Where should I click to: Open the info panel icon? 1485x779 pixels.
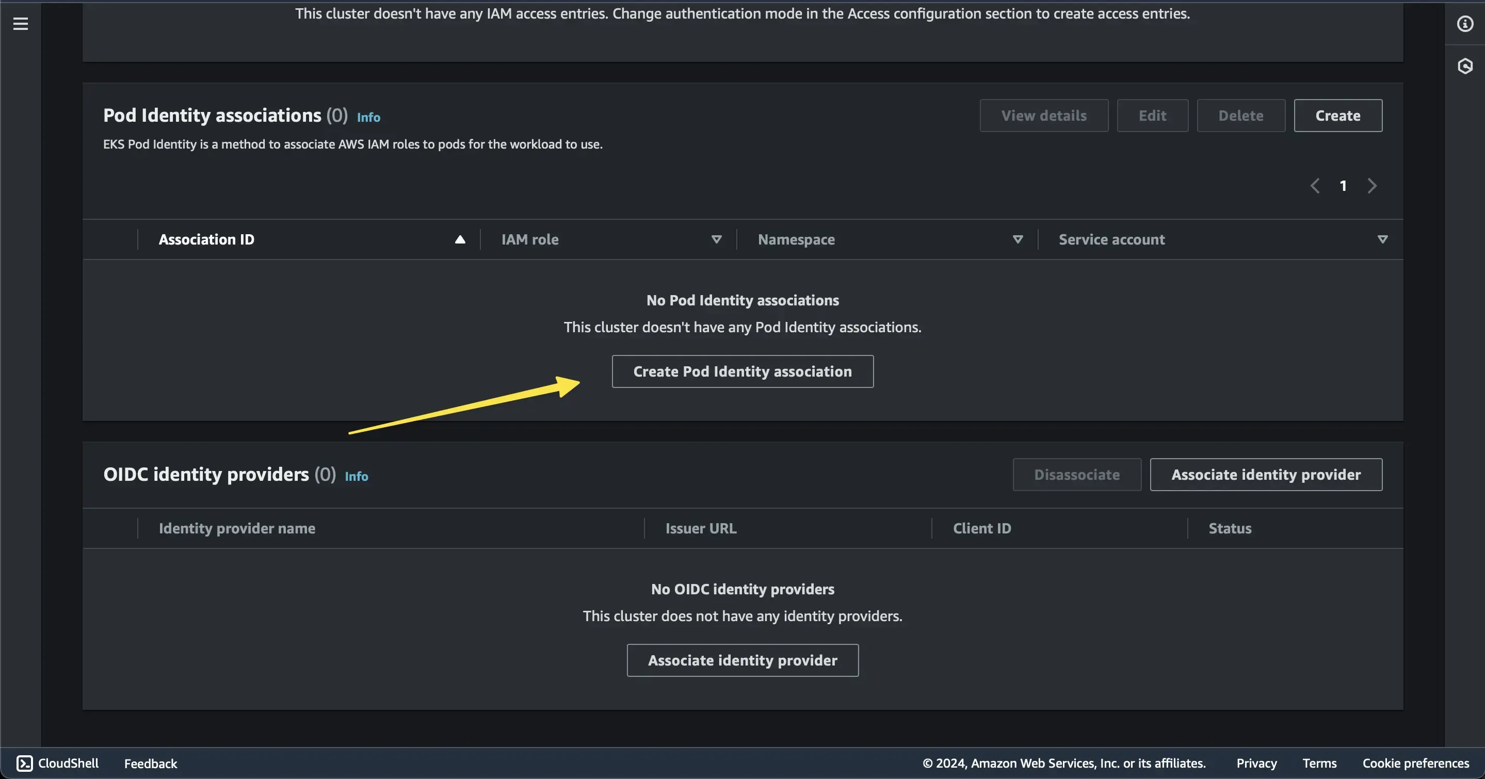coord(1465,24)
